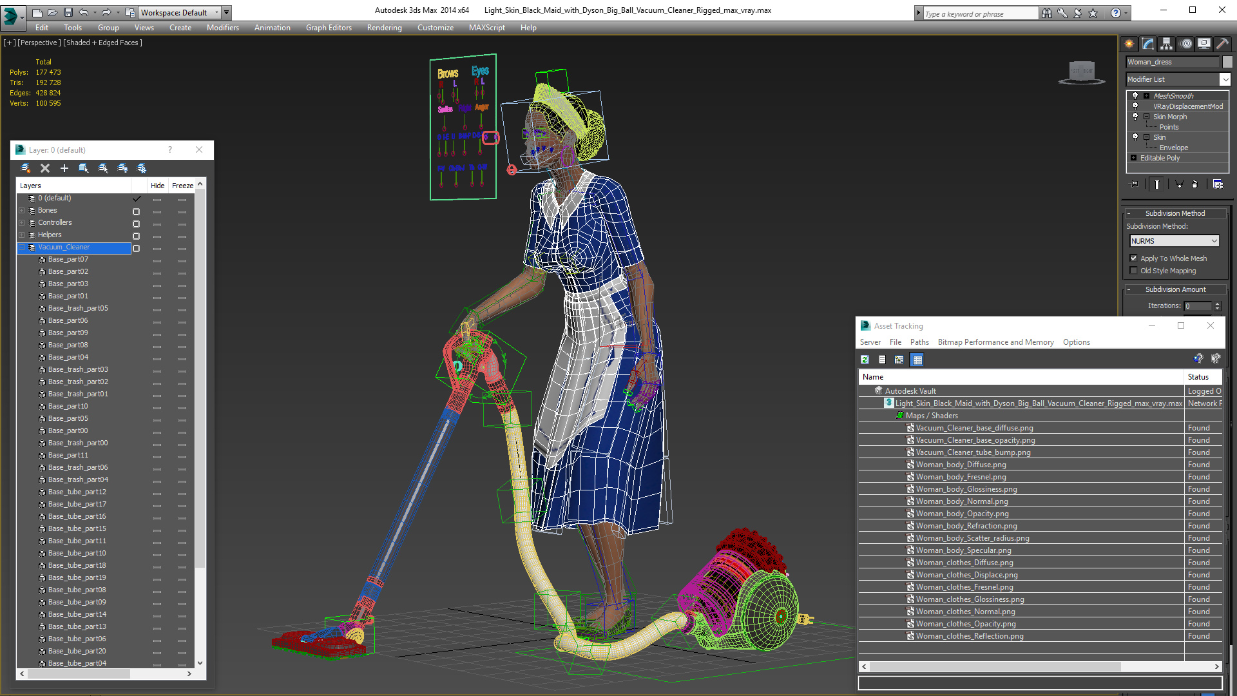Screen dimensions: 1237x696
Task: Enable Old Style Mapping checkbox
Action: [x=1134, y=271]
